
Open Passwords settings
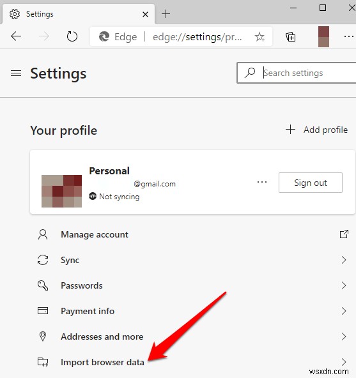pos(192,285)
